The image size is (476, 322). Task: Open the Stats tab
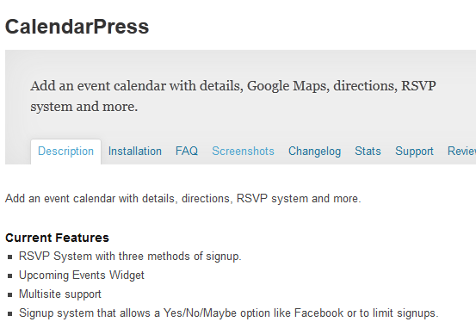[x=368, y=151]
